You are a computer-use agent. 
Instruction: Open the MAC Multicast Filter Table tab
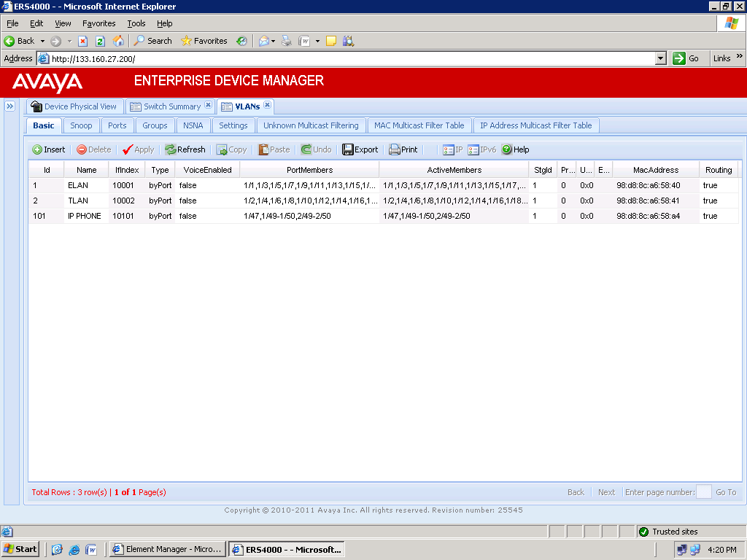(x=419, y=125)
